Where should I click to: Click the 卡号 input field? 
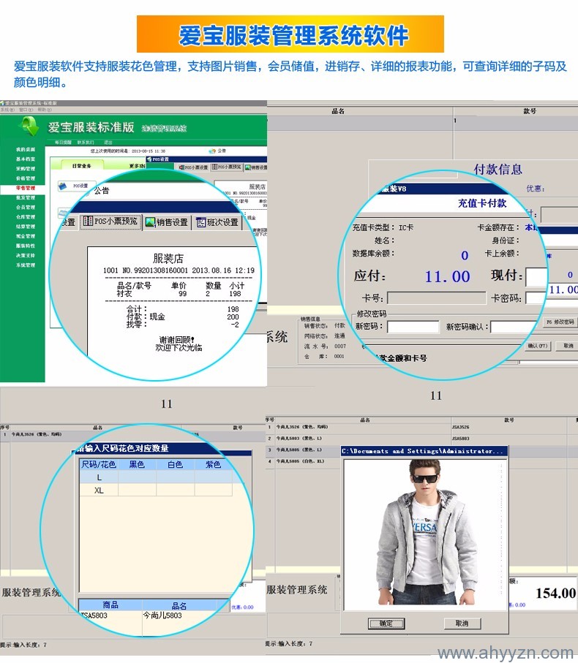[x=436, y=298]
